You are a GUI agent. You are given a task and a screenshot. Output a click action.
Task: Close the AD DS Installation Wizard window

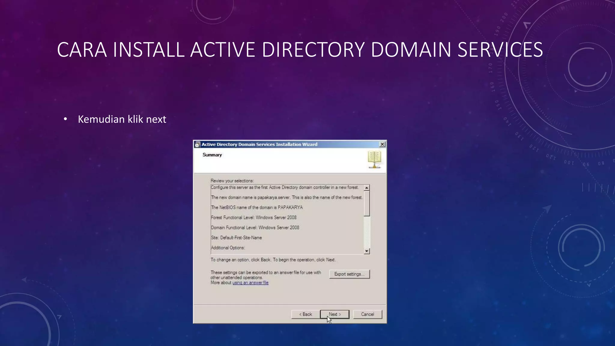coord(382,144)
